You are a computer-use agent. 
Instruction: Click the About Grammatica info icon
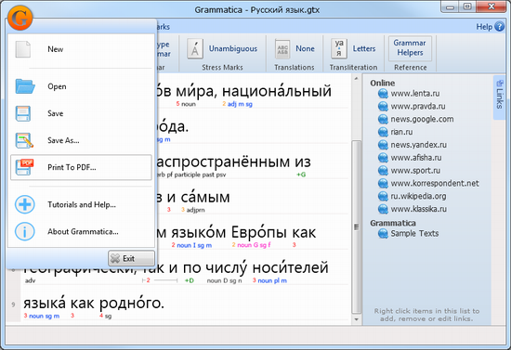[25, 231]
